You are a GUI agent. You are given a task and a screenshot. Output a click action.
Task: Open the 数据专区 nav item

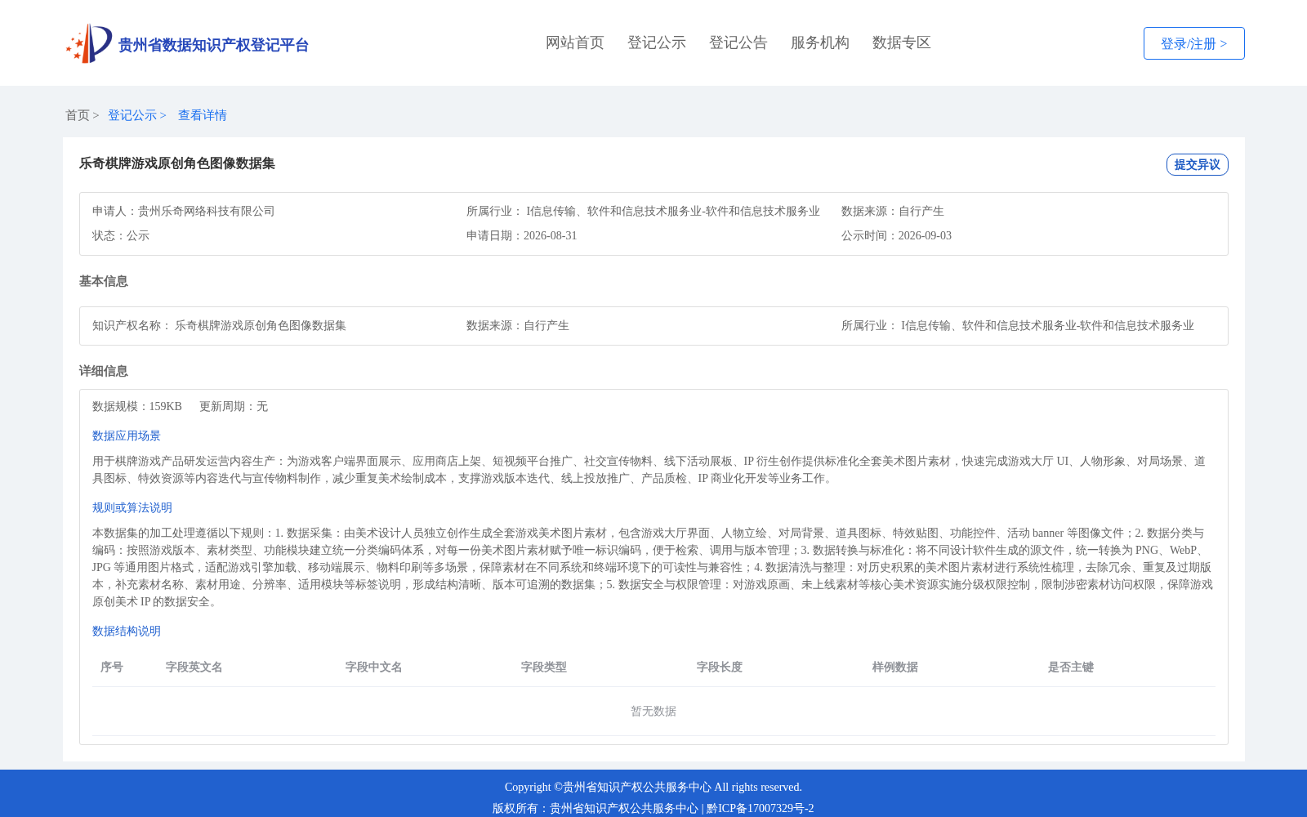[x=902, y=42]
